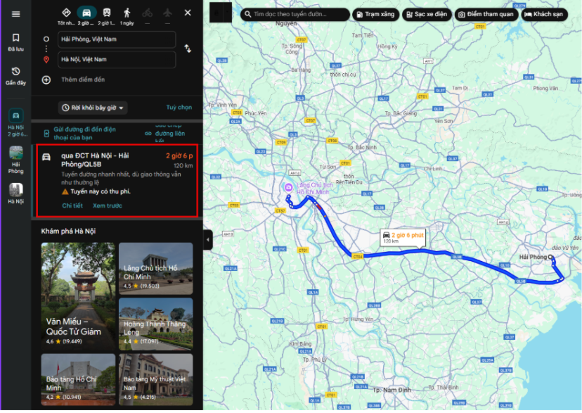Choose the best travel mode icon
This screenshot has width=582, height=413.
point(66,13)
